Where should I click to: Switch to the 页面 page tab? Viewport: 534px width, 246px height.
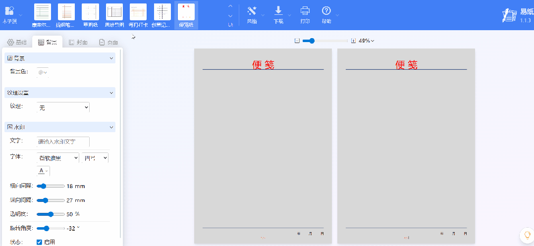[x=108, y=42]
